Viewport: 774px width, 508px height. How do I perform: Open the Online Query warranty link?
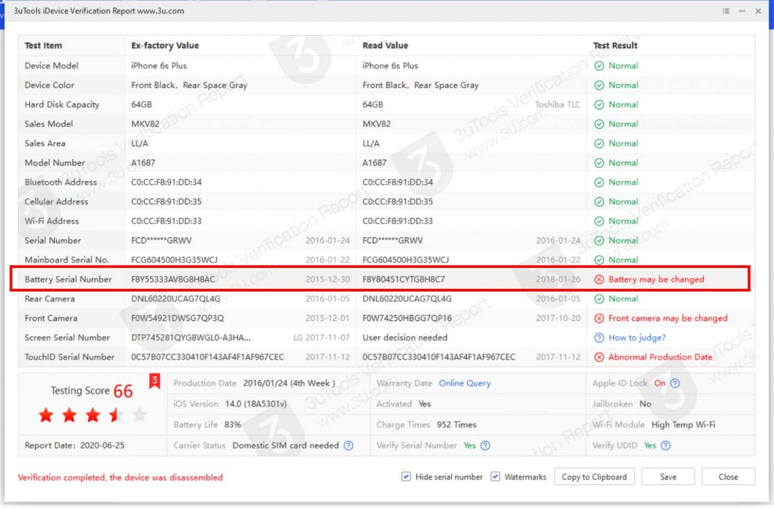coord(464,383)
